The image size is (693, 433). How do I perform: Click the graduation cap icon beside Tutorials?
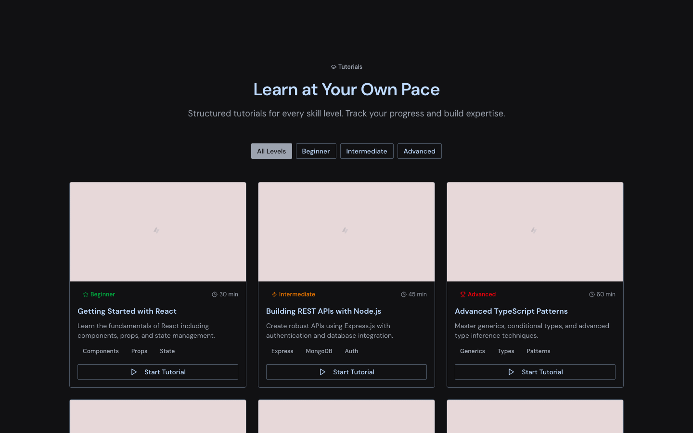(x=334, y=67)
